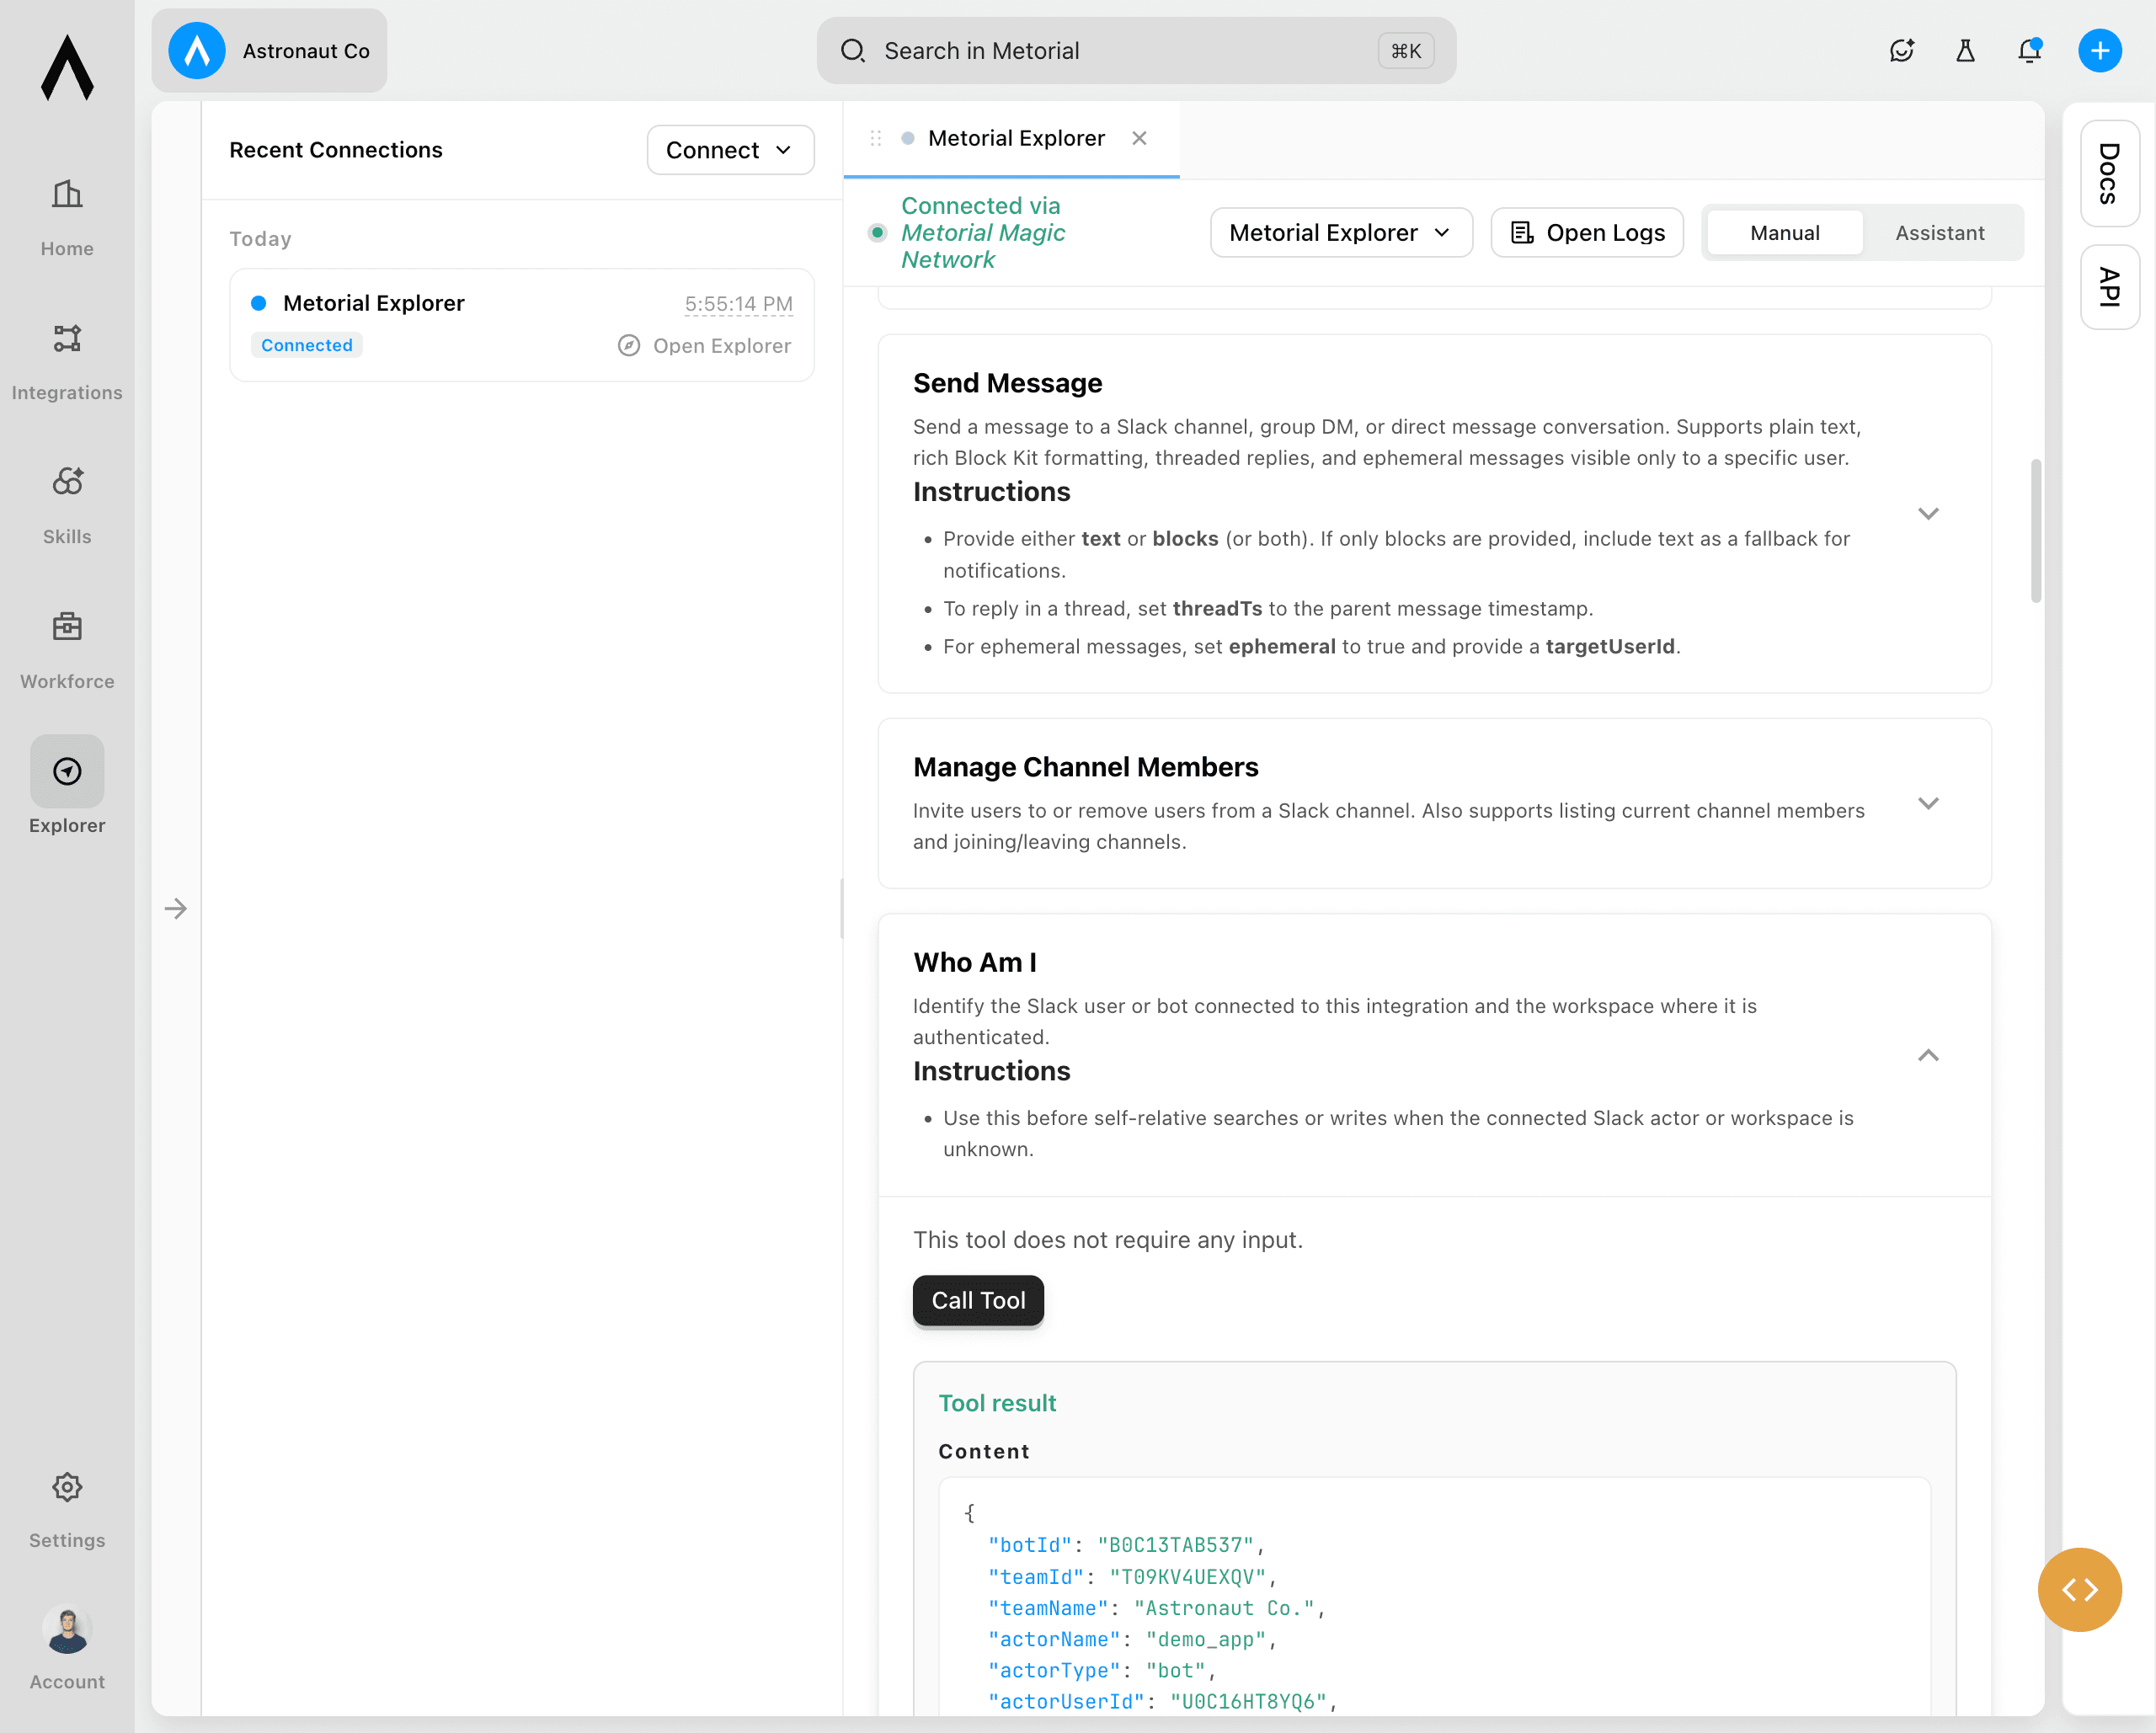Expand the Manage Channel Members tool
Image resolution: width=2156 pixels, height=1733 pixels.
(x=1928, y=804)
